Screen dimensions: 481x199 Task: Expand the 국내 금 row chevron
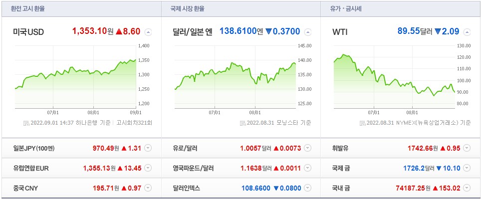[x=467, y=188]
